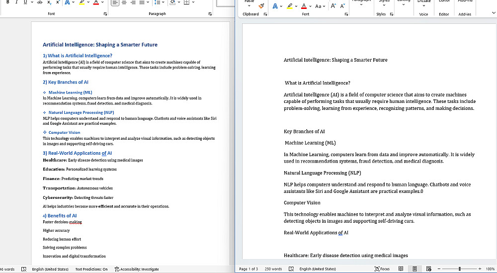This screenshot has height=273, width=497.
Task: Click heading 'Artificial Intelligence: Shaping a Smarter Future' in left document
Action: click(x=100, y=45)
